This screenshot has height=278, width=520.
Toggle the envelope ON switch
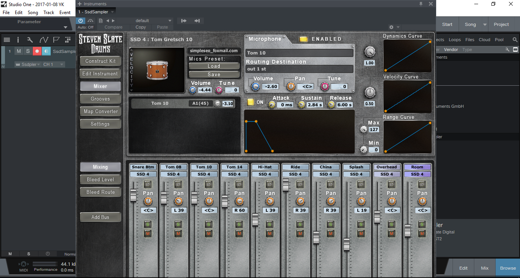250,102
